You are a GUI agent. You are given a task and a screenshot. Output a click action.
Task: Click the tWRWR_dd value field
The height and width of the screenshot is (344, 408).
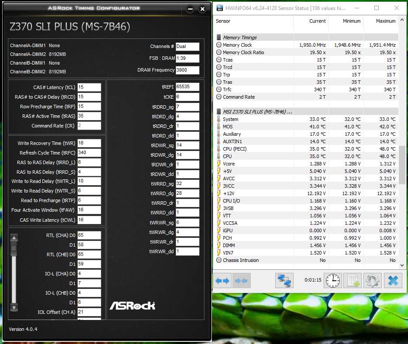(x=187, y=251)
